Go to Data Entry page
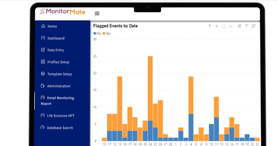Viewport: 278px width, 146px height. click(x=55, y=50)
